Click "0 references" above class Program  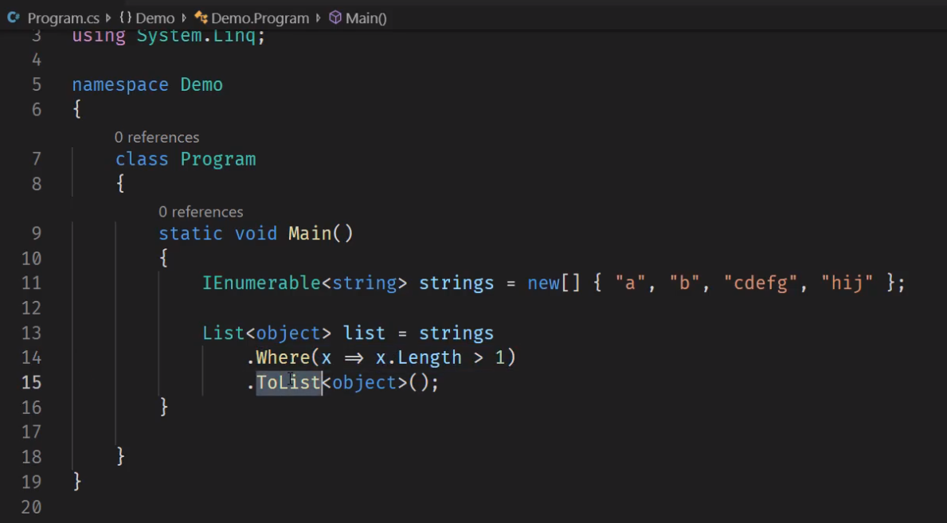[157, 138]
